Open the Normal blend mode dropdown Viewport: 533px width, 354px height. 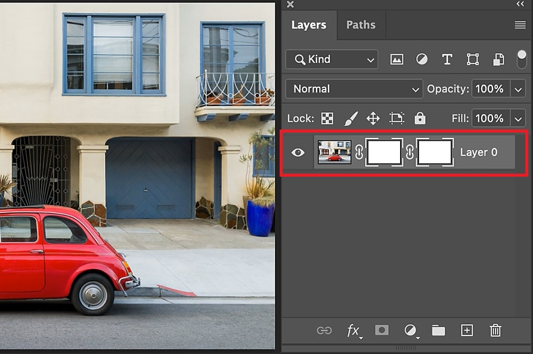click(x=354, y=89)
